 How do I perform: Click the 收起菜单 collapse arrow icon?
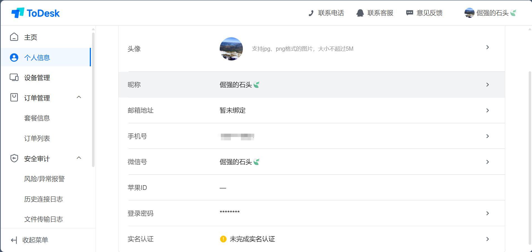[14, 240]
